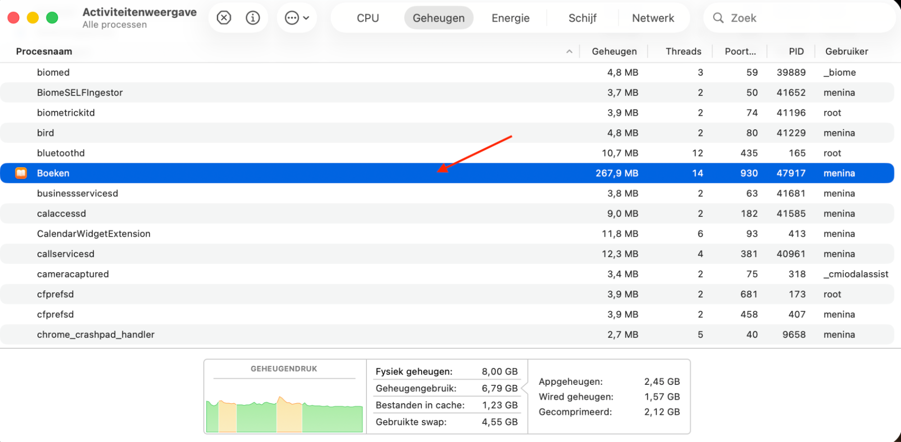The height and width of the screenshot is (442, 901).
Task: Click the green zoom window button
Action: point(52,18)
